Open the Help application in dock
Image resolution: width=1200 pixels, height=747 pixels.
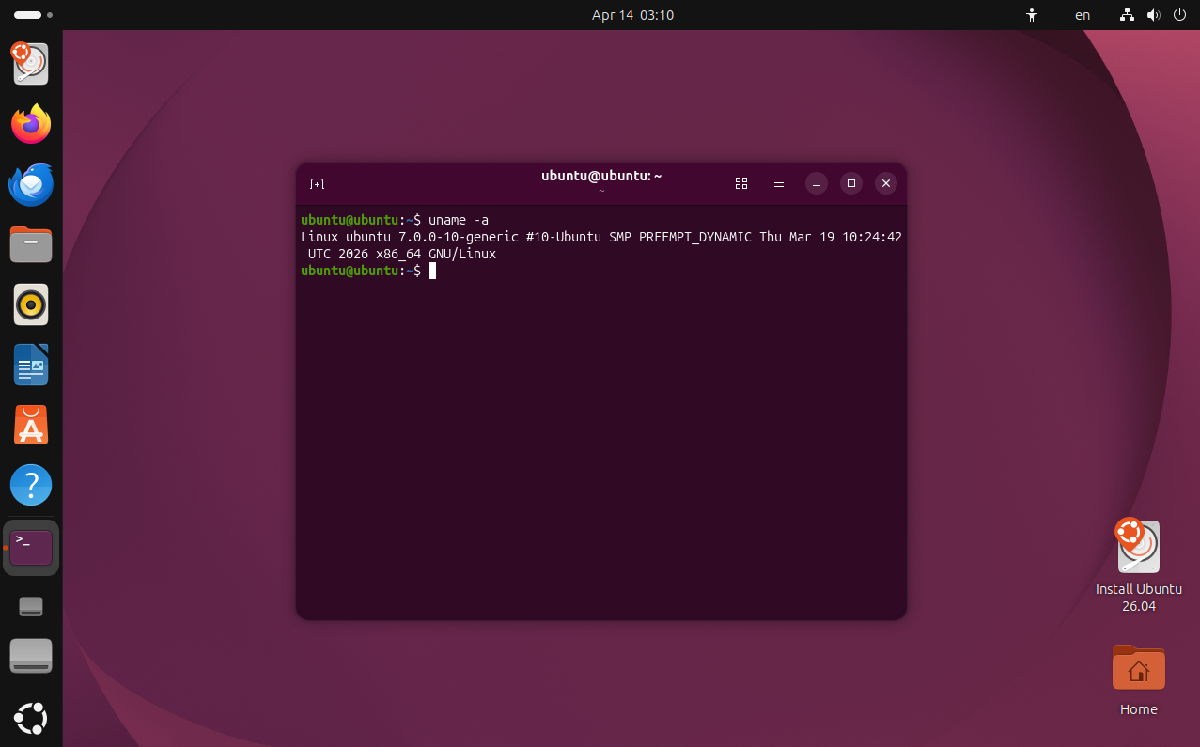[x=31, y=486]
